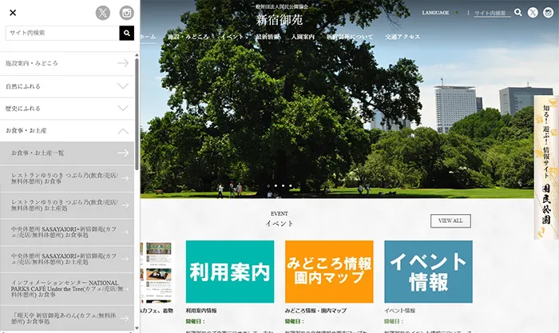Open the みどころ情報 園内マップ orange card
559x333 pixels.
pos(329,272)
